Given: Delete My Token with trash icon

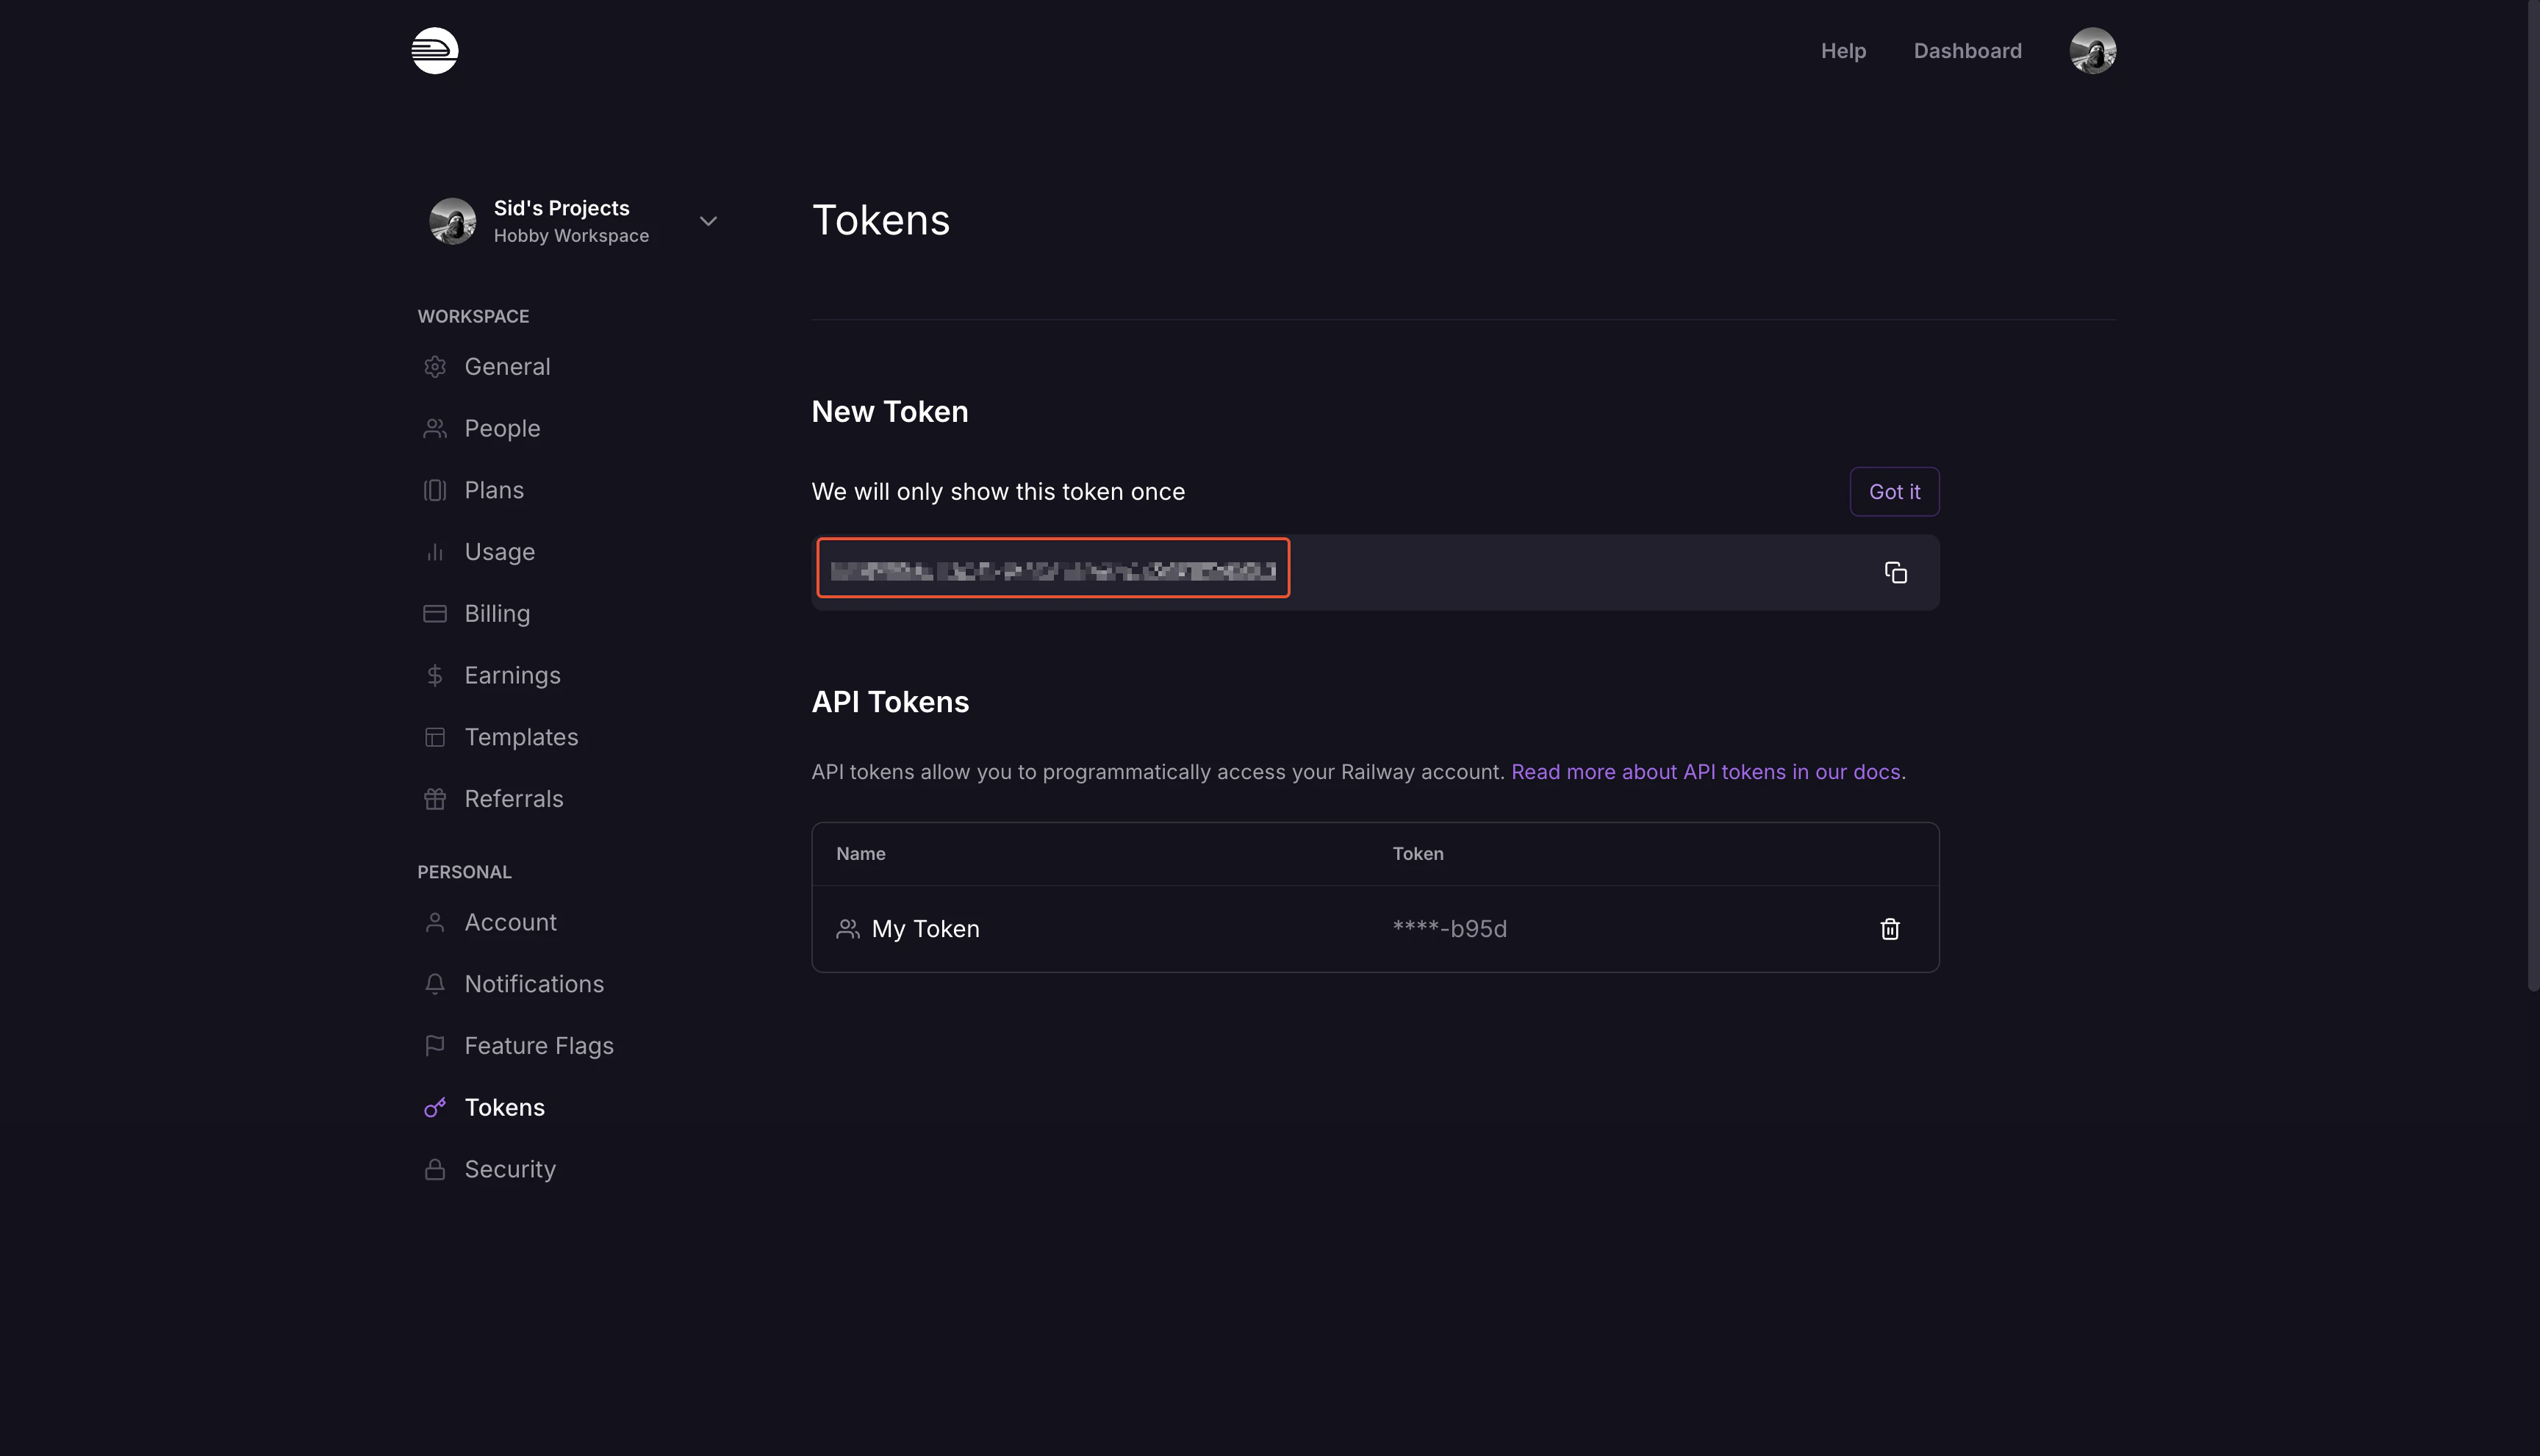Looking at the screenshot, I should coord(1889,929).
